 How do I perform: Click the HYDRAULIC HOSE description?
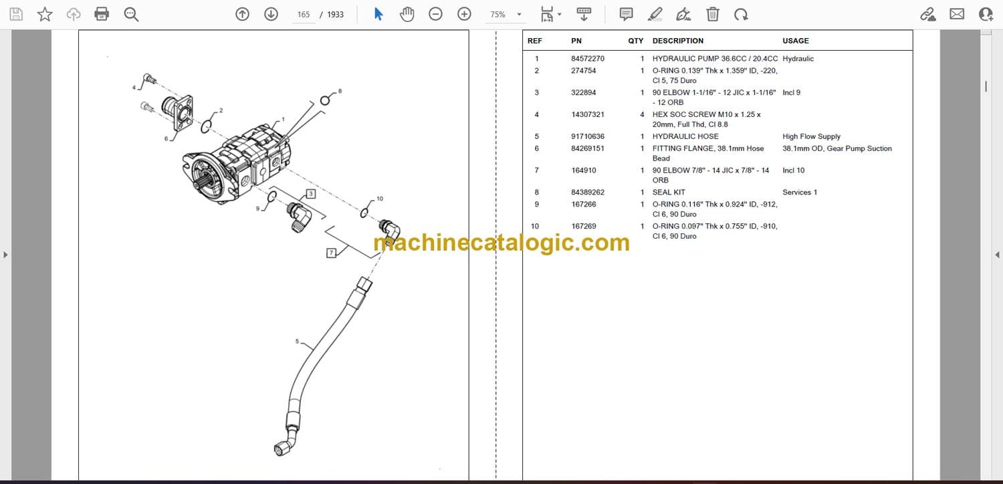pyautogui.click(x=685, y=136)
